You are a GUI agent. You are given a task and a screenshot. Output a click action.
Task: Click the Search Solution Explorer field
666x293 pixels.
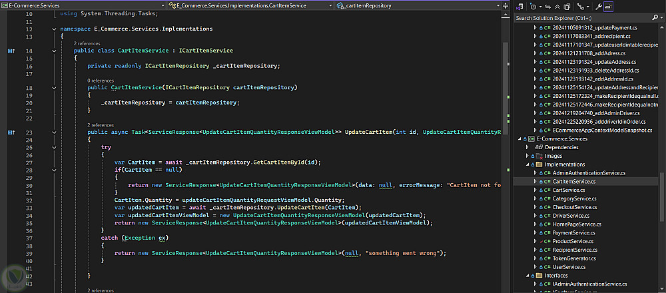583,18
